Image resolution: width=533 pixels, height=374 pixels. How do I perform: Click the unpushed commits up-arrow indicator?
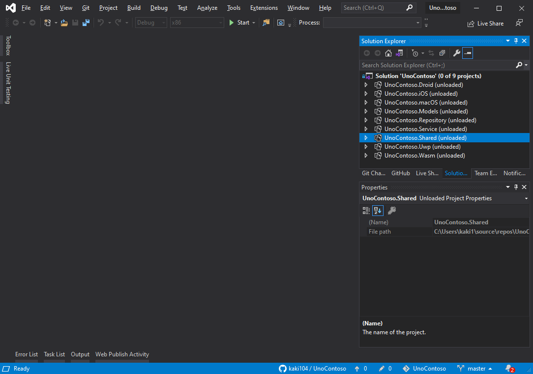(360, 369)
